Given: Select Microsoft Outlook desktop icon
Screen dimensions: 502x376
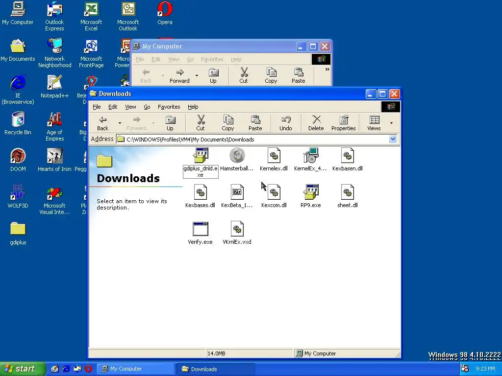Looking at the screenshot, I should [128, 17].
